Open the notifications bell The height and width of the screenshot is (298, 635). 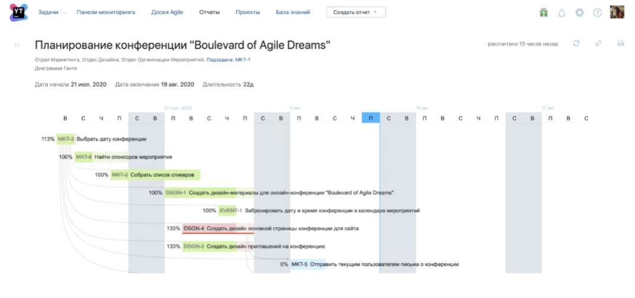click(561, 13)
